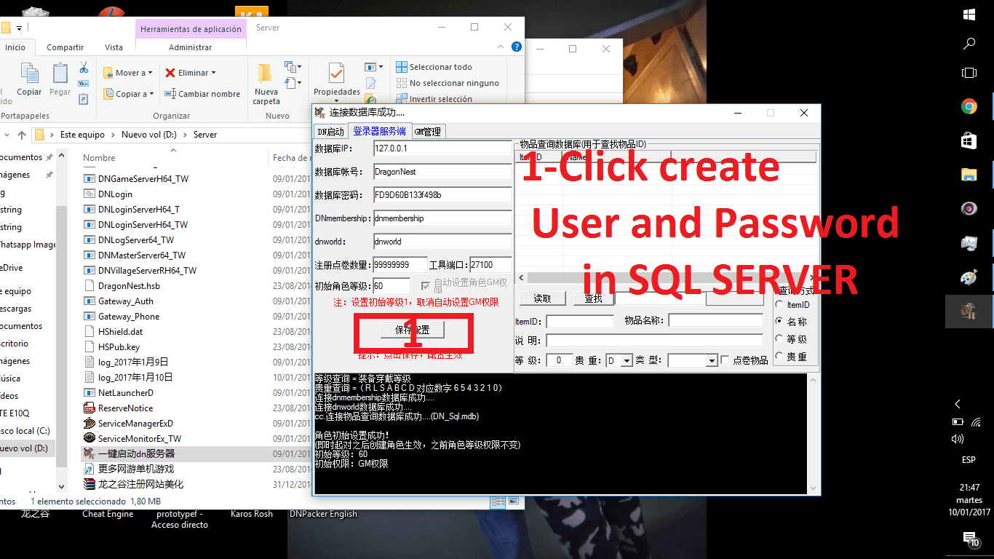Image resolution: width=994 pixels, height=559 pixels.
Task: Click Invertir selección in ribbon
Action: click(434, 99)
